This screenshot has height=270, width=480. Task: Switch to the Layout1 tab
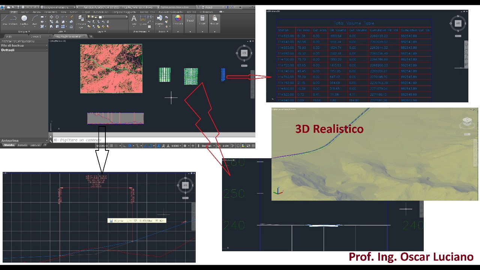coord(23,145)
